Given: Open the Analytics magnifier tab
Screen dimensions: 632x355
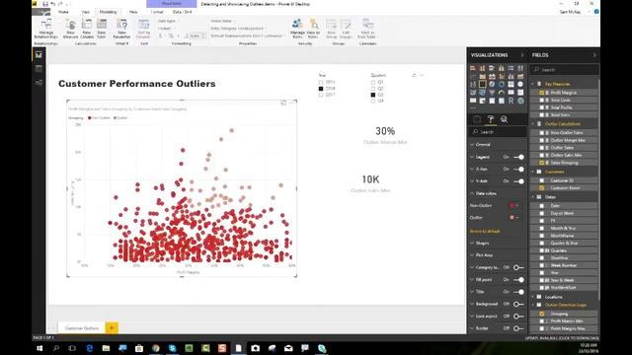Looking at the screenshot, I should click(504, 119).
